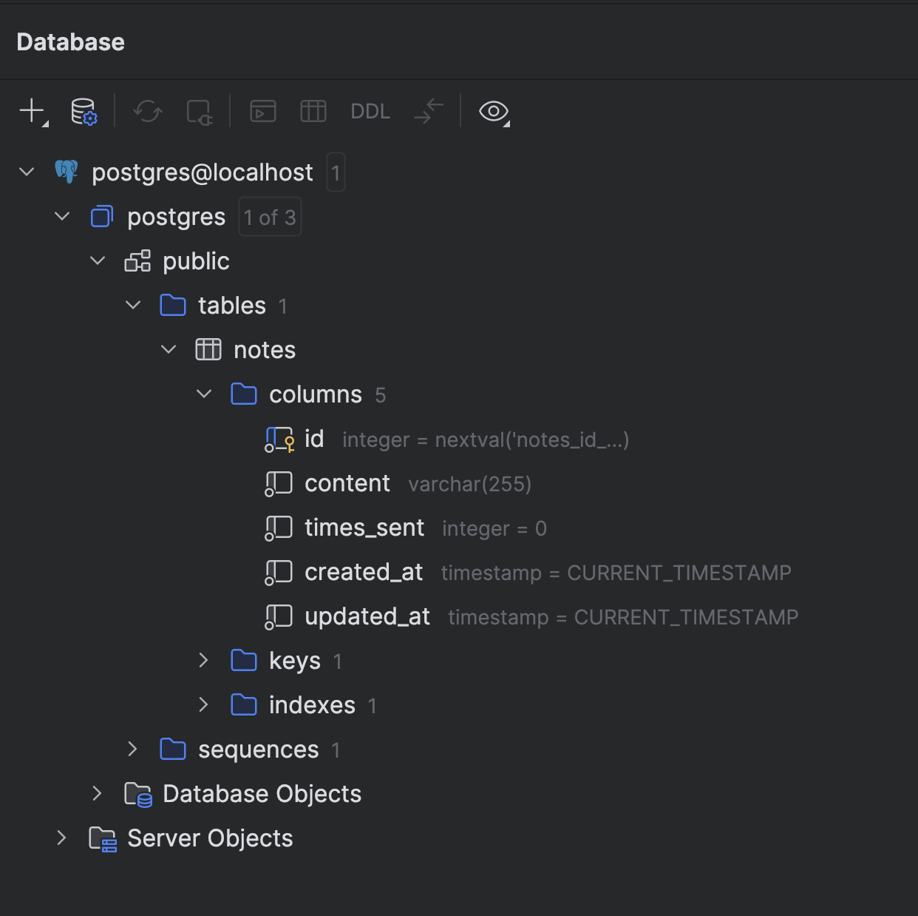
Task: Expand the indexes folder
Action: [203, 704]
